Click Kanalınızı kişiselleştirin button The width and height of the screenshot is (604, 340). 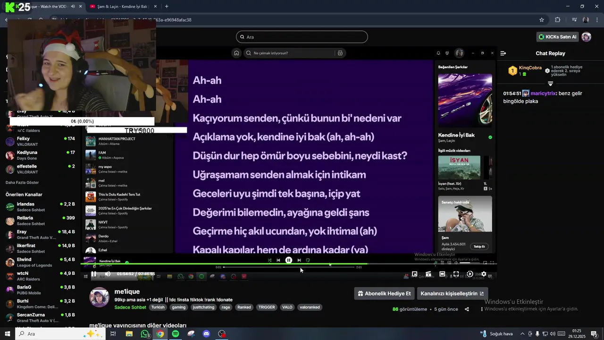click(x=452, y=293)
